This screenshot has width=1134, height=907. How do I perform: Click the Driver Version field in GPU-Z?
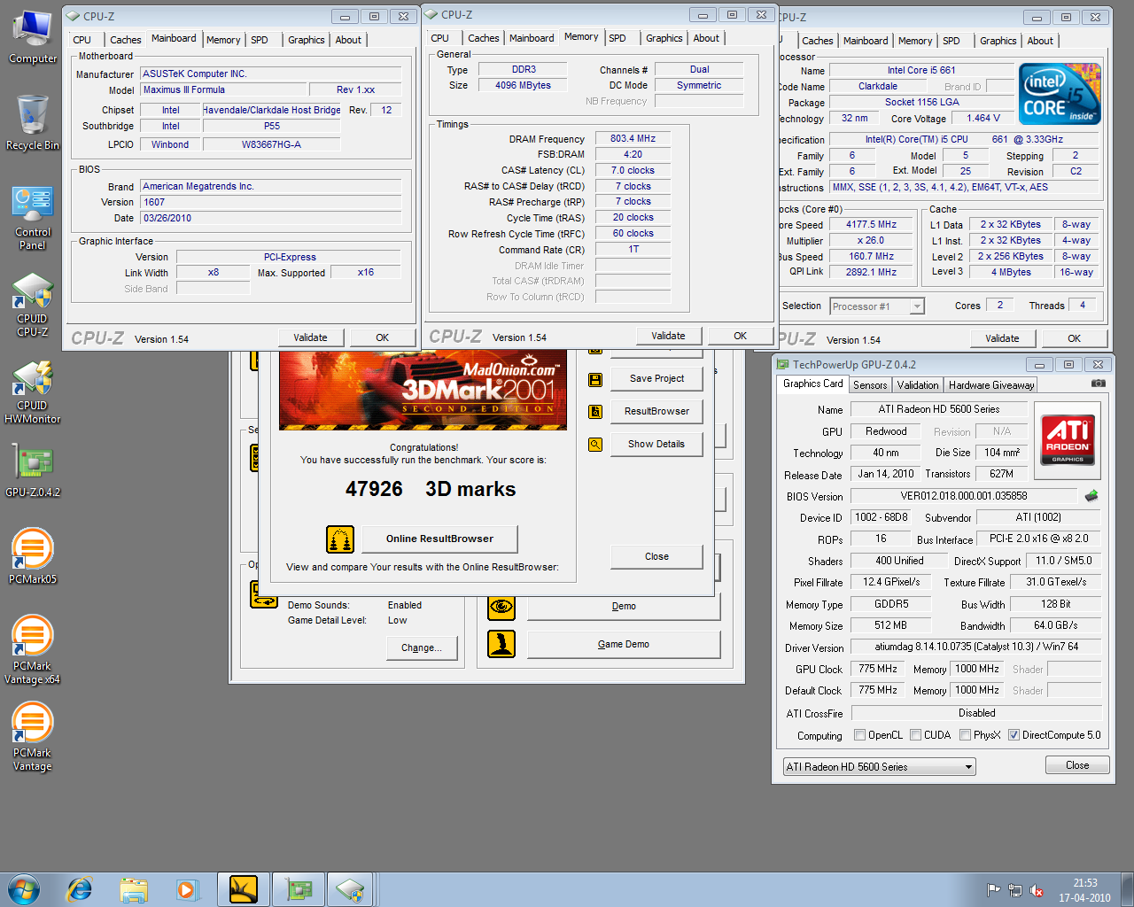click(x=976, y=647)
